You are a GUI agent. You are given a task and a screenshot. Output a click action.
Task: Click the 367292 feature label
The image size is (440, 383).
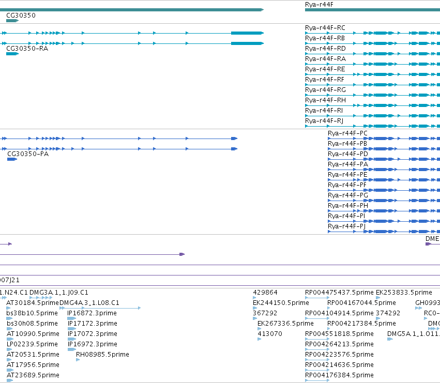[x=265, y=313]
